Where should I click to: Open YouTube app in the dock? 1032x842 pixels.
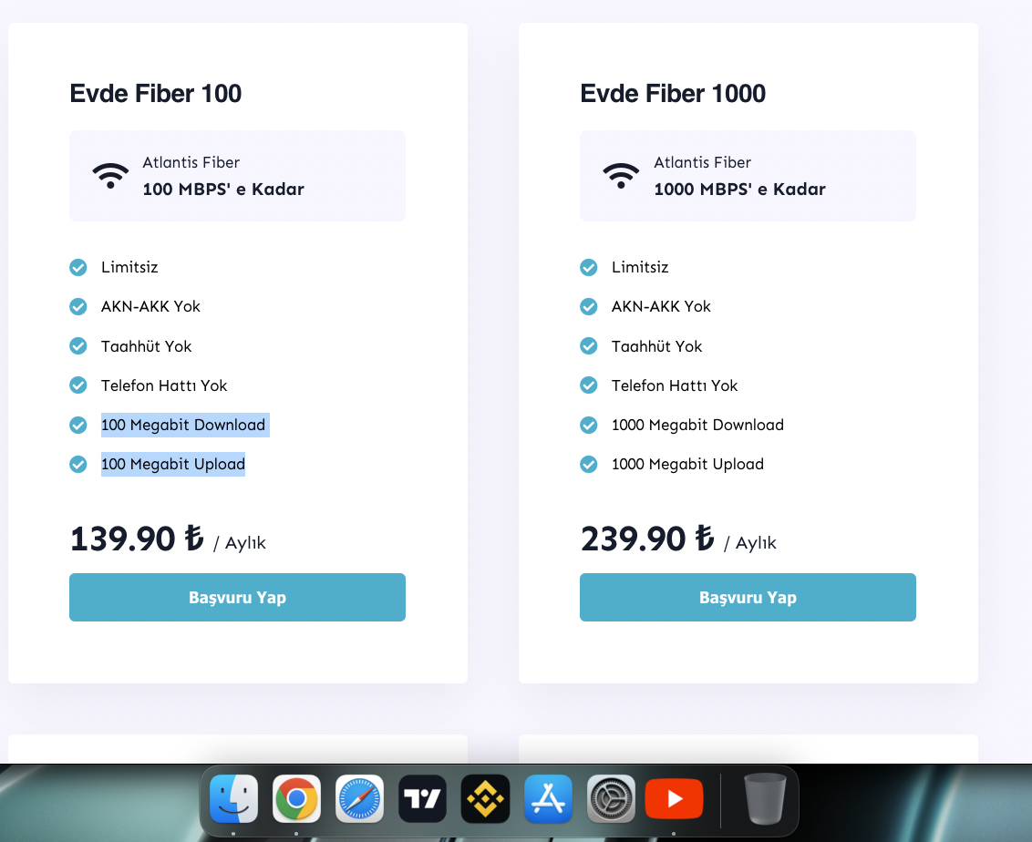pyautogui.click(x=674, y=799)
